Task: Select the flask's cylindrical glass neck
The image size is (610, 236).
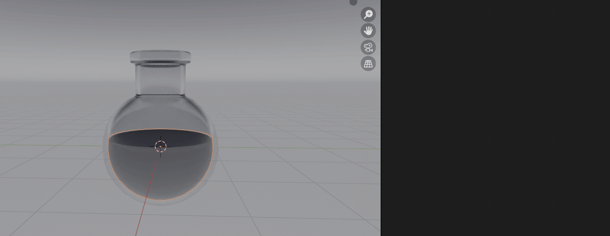Action: [x=160, y=79]
